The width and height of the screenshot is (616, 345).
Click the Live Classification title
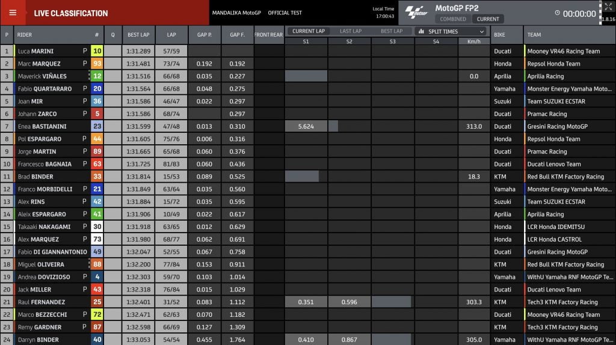(71, 13)
